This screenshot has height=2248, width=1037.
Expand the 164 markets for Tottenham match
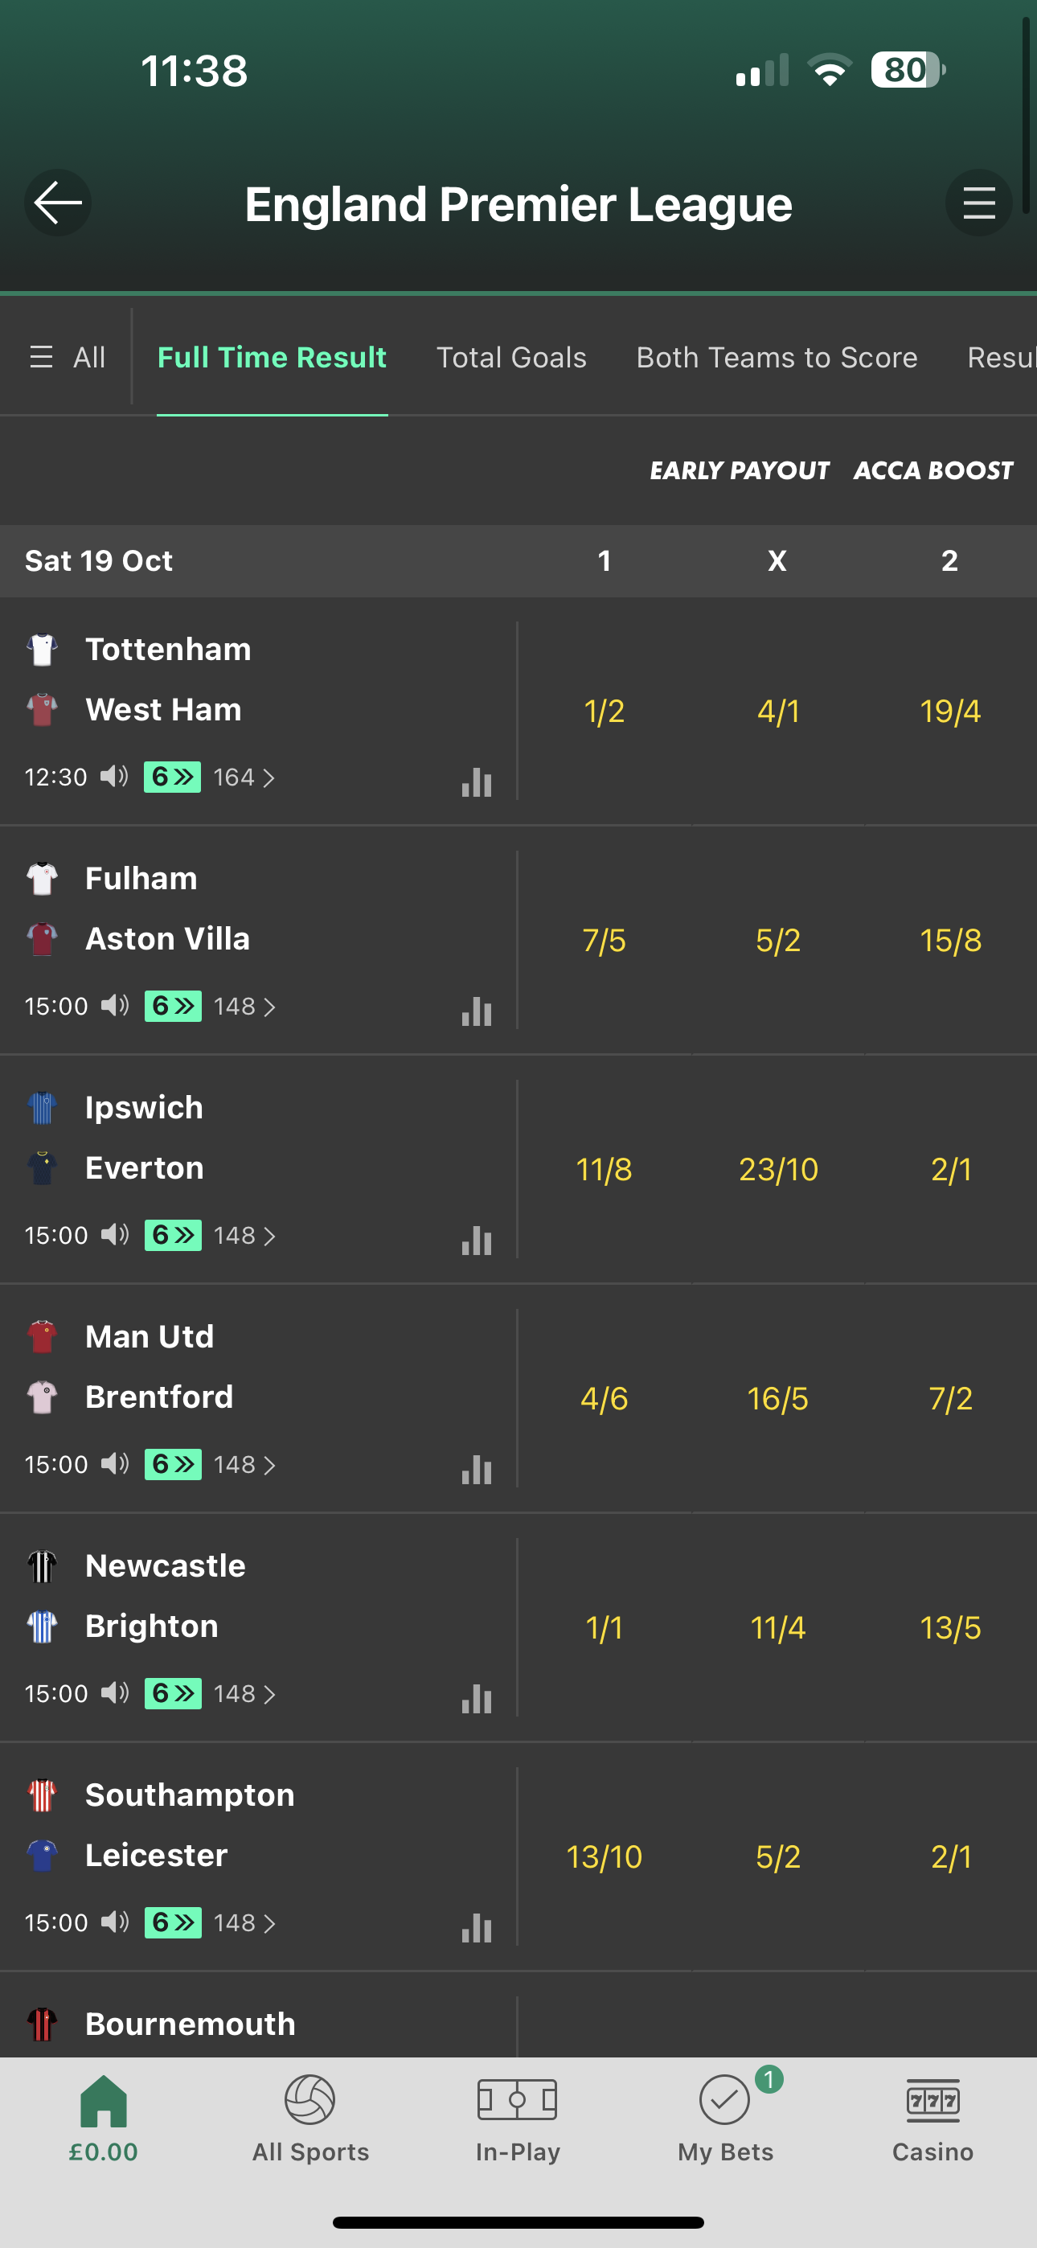click(x=243, y=777)
